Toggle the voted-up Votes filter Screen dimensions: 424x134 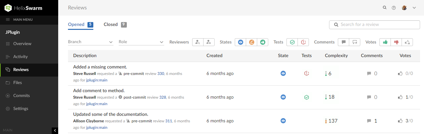click(x=385, y=42)
